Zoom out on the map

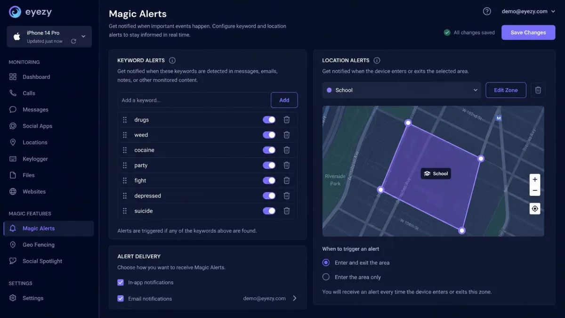click(534, 191)
